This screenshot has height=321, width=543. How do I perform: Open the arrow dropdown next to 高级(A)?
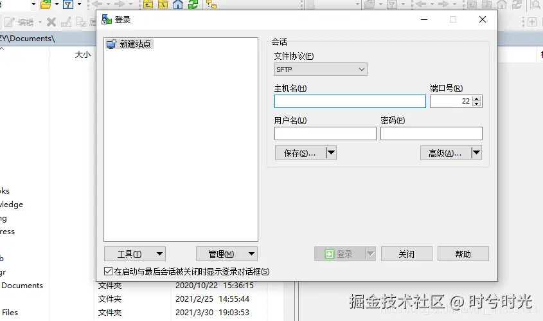(477, 152)
